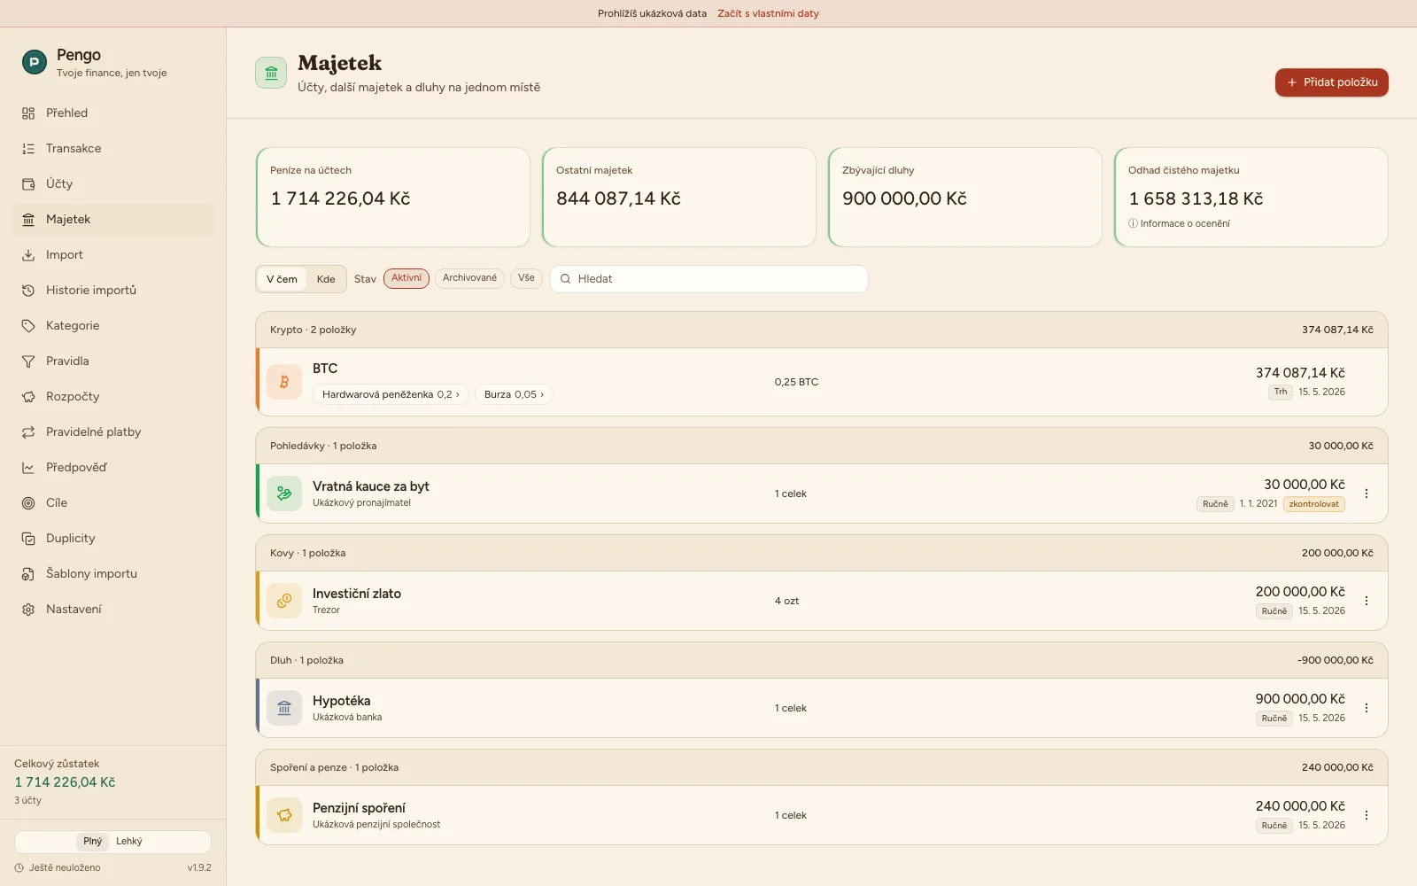Click the Předpověď chart icon
The height and width of the screenshot is (886, 1417).
click(x=28, y=468)
